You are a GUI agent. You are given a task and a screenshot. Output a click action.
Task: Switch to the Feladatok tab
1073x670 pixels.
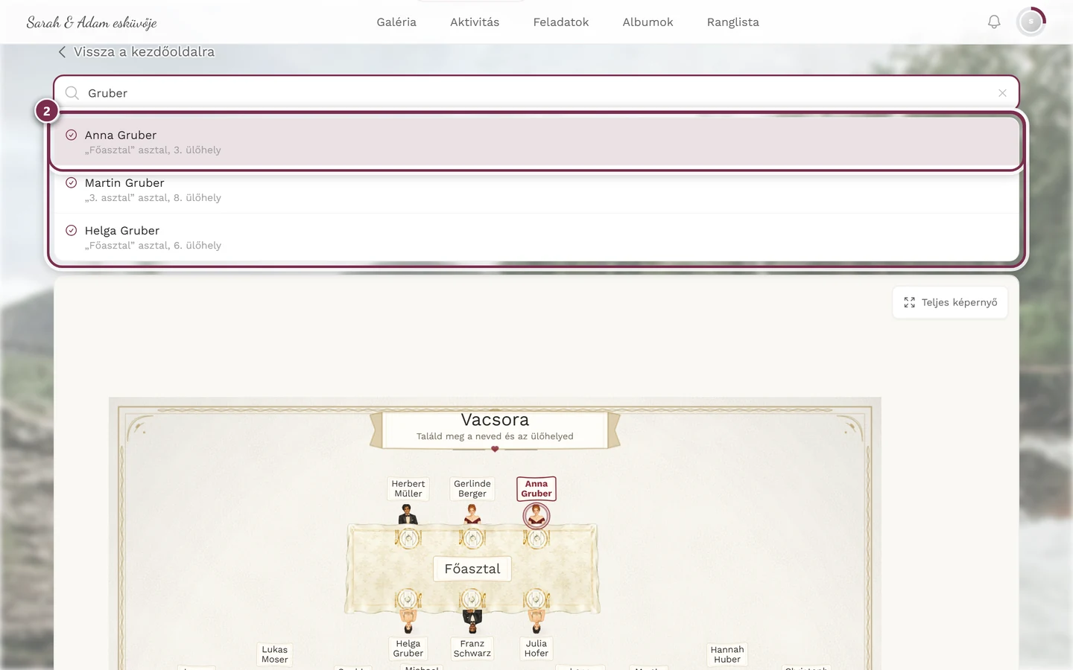[561, 22]
